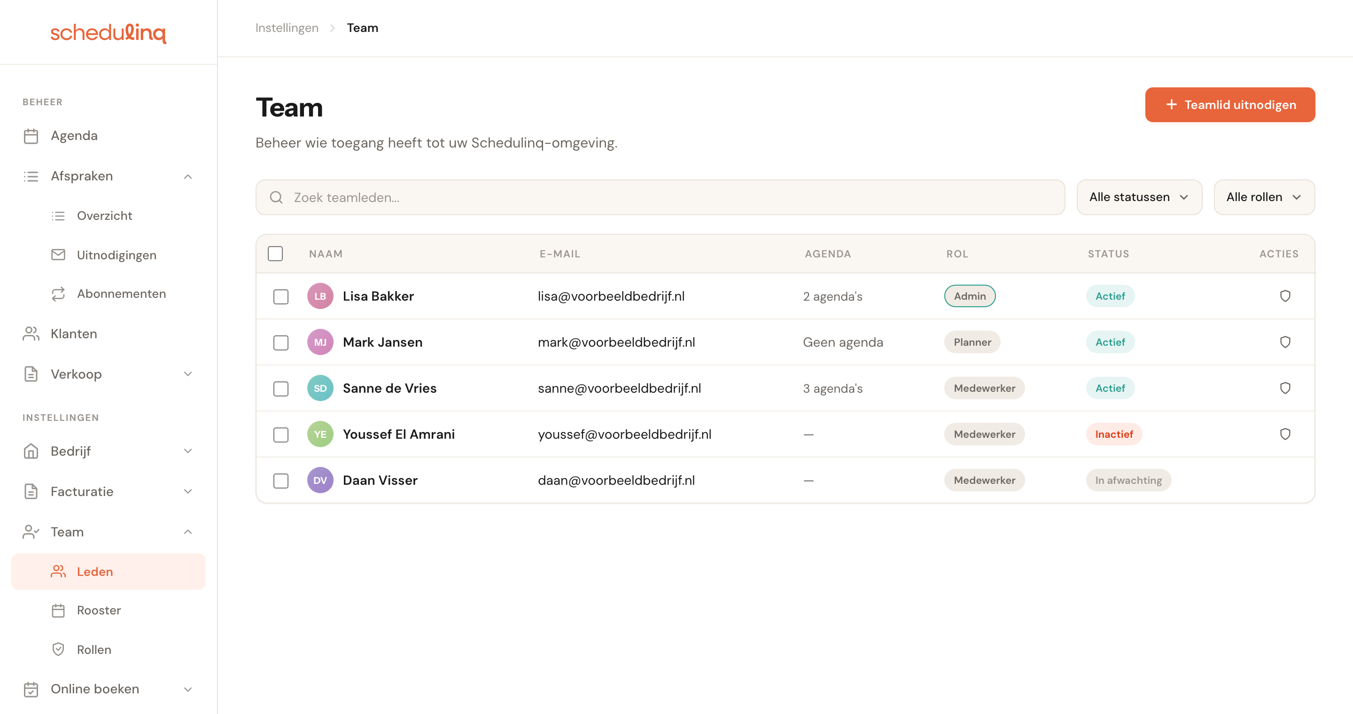Click the Rooster calendar icon
This screenshot has height=714, width=1353.
pos(58,611)
